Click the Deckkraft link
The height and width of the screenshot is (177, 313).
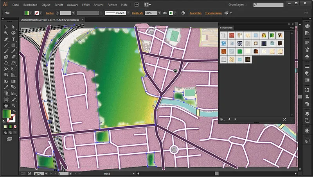138,13
